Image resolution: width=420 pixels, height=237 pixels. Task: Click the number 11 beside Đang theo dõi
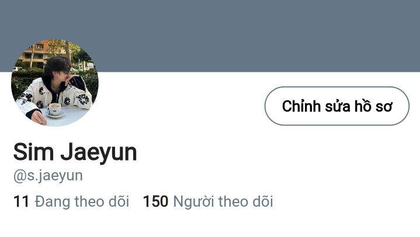[21, 201]
